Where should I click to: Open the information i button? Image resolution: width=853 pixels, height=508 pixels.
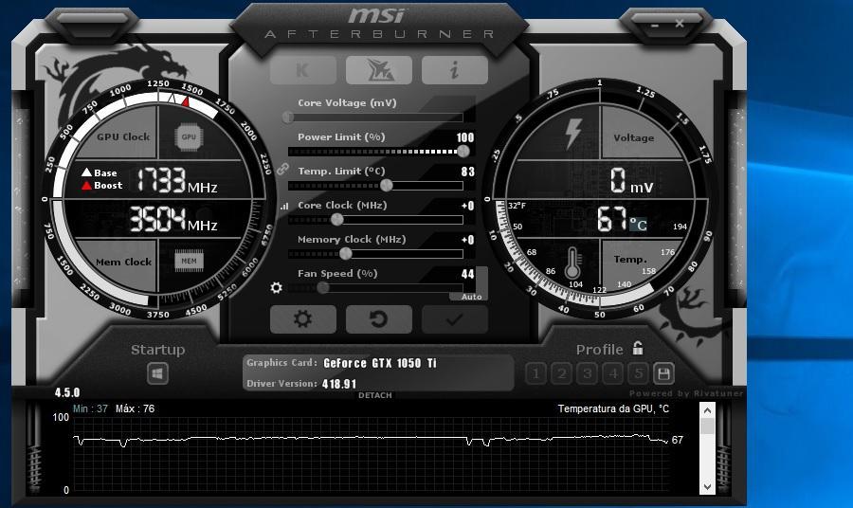click(x=454, y=70)
